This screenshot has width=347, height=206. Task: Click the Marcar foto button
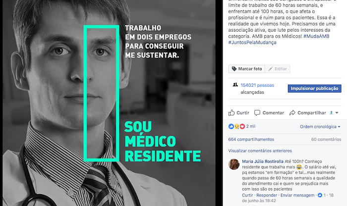pyautogui.click(x=247, y=69)
